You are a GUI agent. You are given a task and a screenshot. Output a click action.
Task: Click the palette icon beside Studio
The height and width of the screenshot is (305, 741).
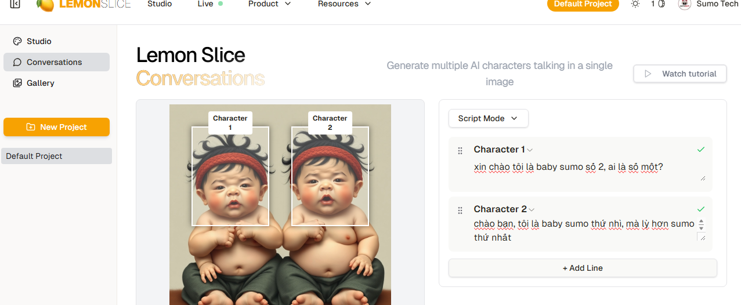click(17, 41)
